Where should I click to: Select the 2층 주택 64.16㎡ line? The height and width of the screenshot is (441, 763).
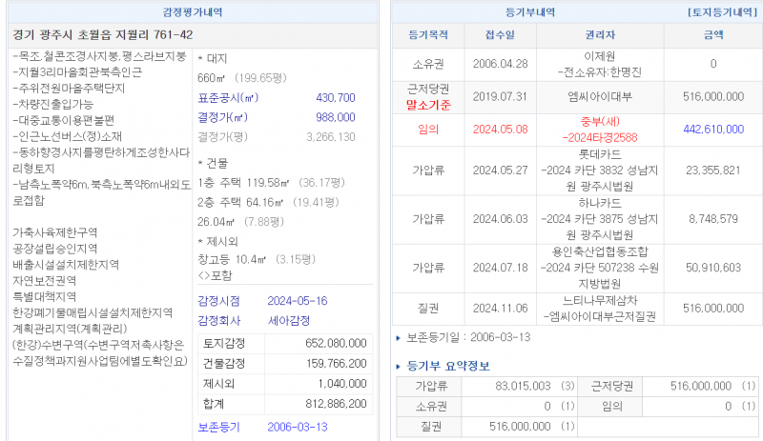[268, 202]
